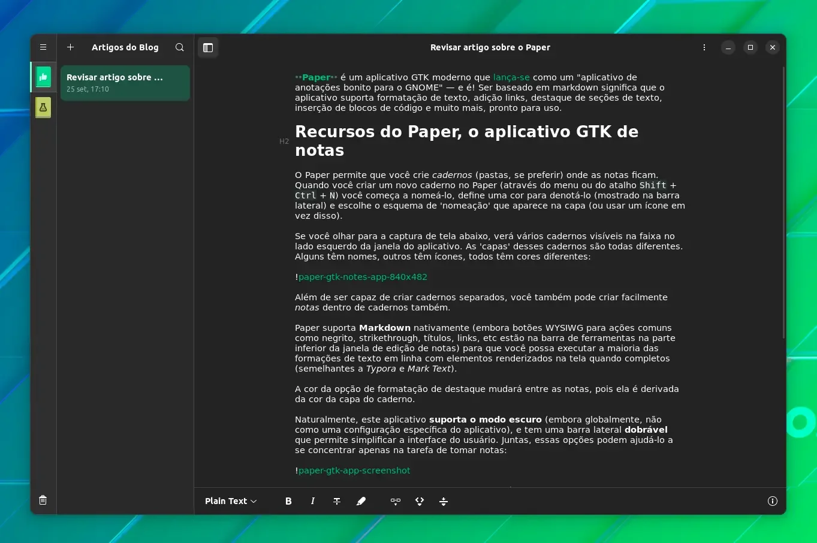The width and height of the screenshot is (817, 543).
Task: Apply strikethrough formatting
Action: [337, 501]
